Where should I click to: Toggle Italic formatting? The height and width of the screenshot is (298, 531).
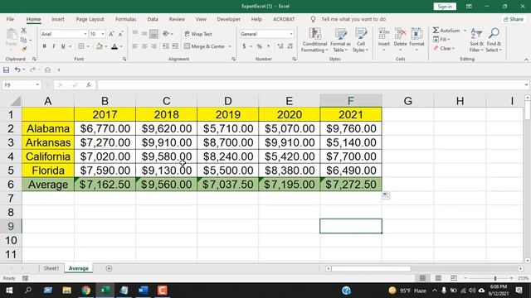click(x=53, y=46)
